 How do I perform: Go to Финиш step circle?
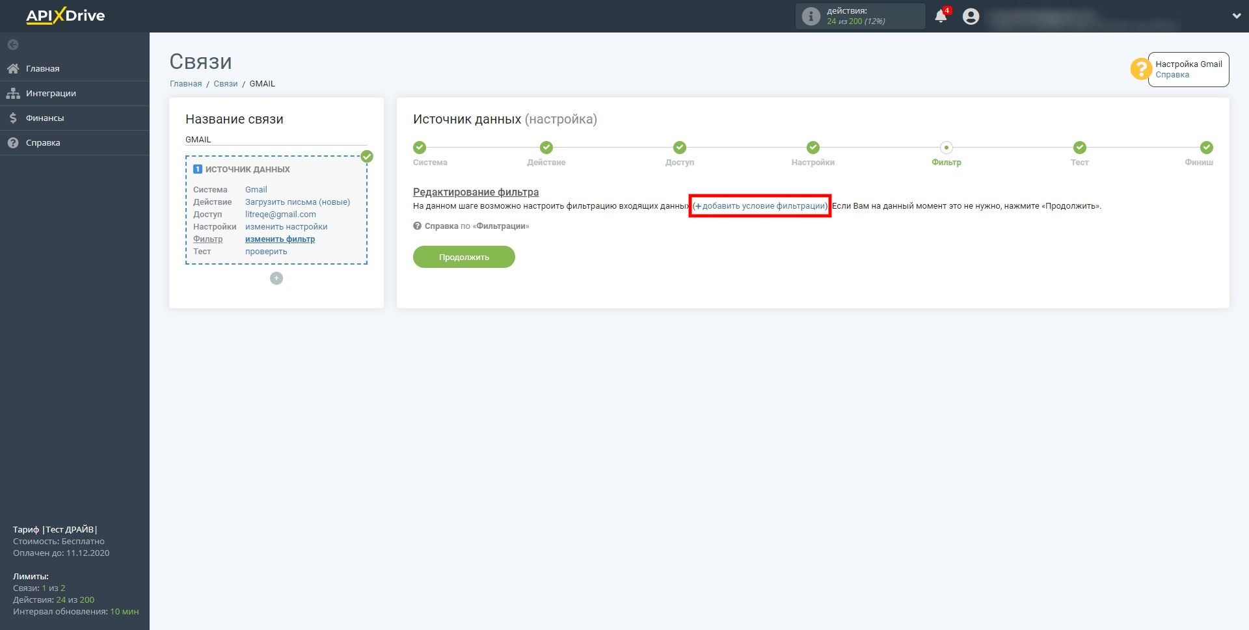click(1207, 148)
